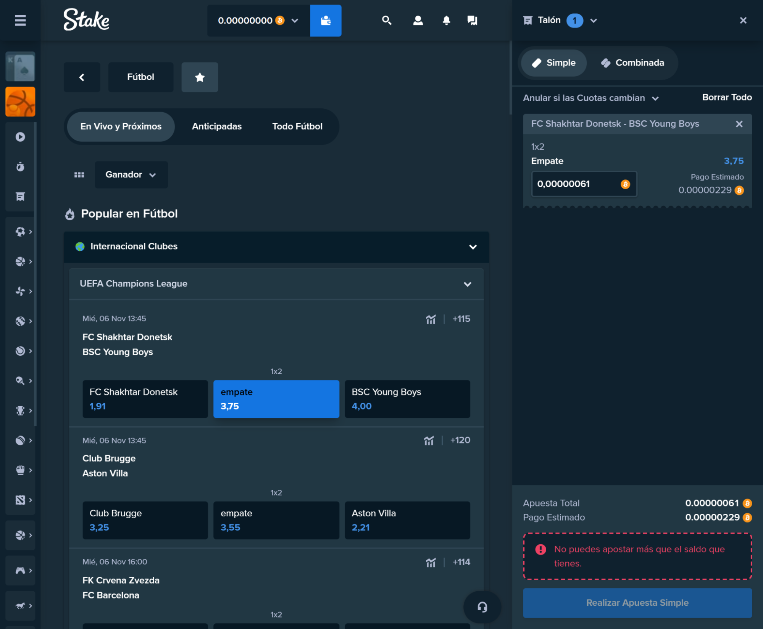This screenshot has height=629, width=763.
Task: Select the Anticipadas tab
Action: pyautogui.click(x=216, y=126)
